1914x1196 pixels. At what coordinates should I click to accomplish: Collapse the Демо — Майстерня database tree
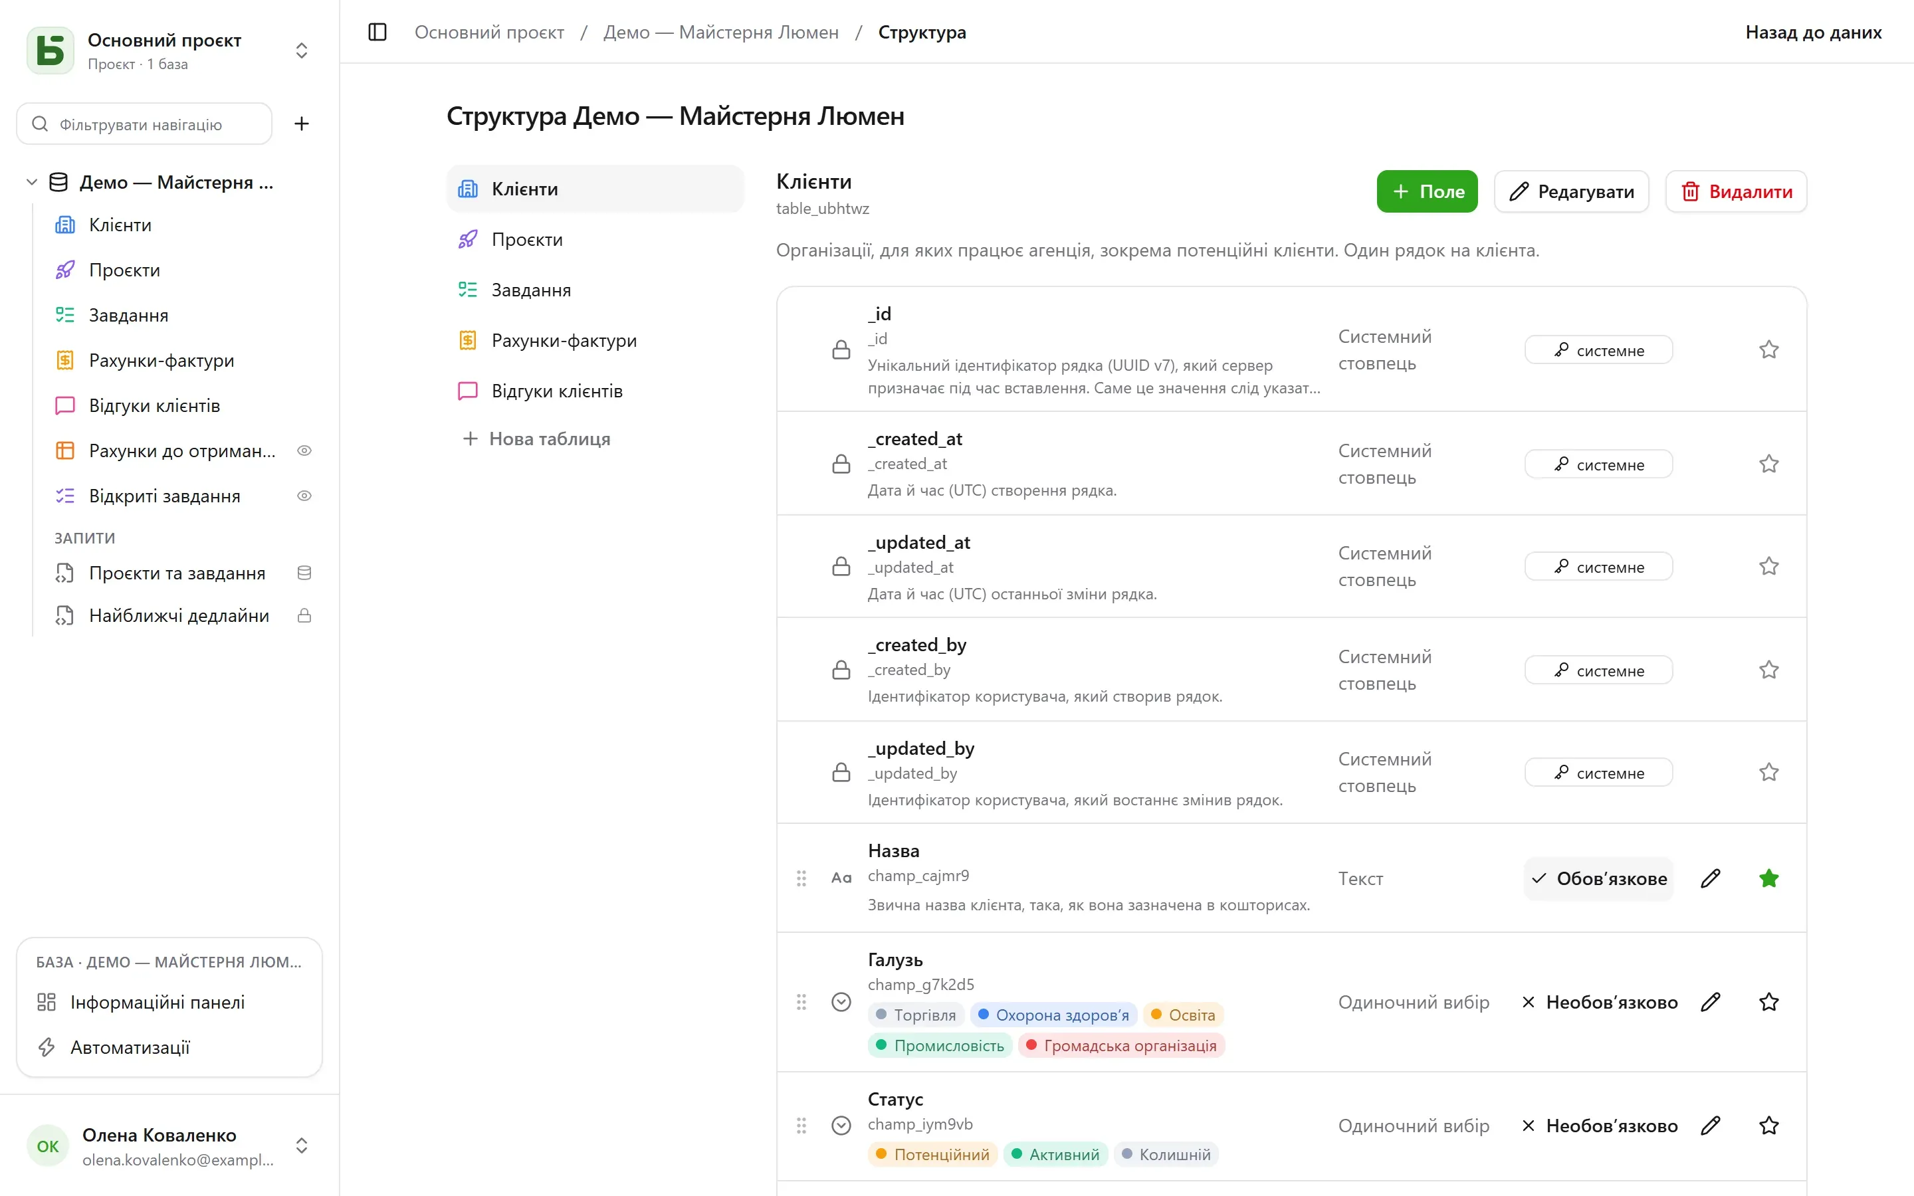point(32,183)
